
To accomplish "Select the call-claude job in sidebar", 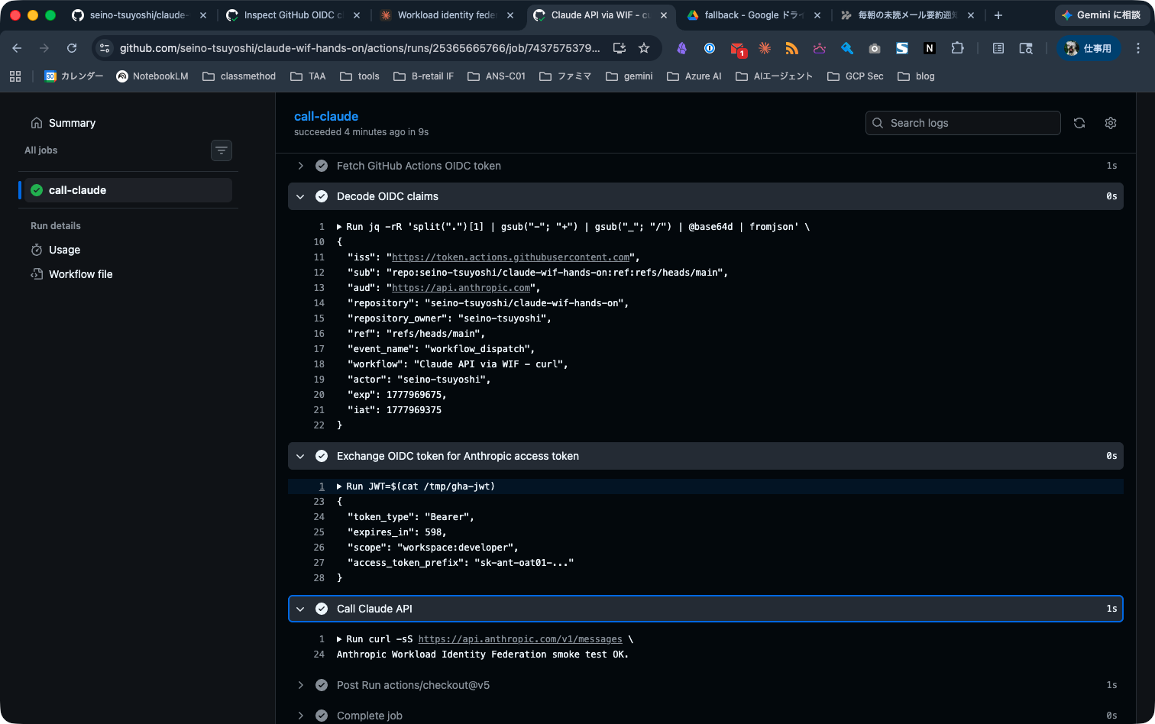I will [128, 190].
